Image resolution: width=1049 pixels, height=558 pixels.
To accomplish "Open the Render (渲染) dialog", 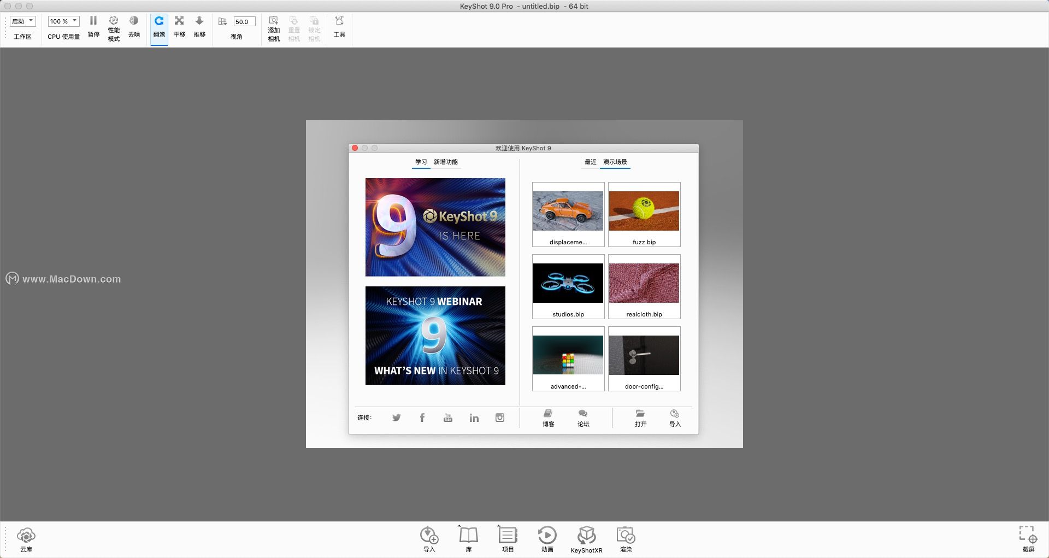I will click(x=626, y=539).
